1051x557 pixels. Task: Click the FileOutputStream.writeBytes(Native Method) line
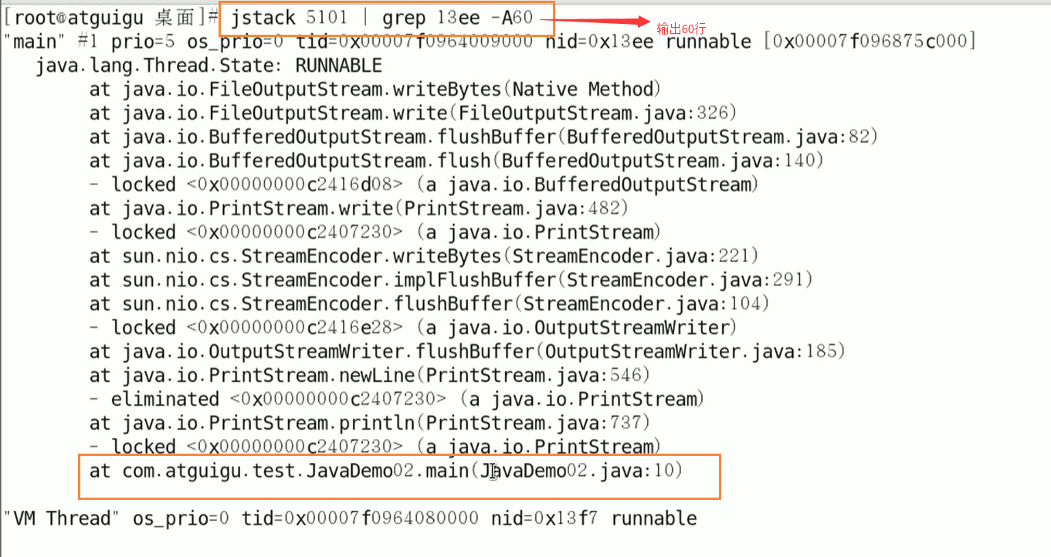pyautogui.click(x=375, y=89)
